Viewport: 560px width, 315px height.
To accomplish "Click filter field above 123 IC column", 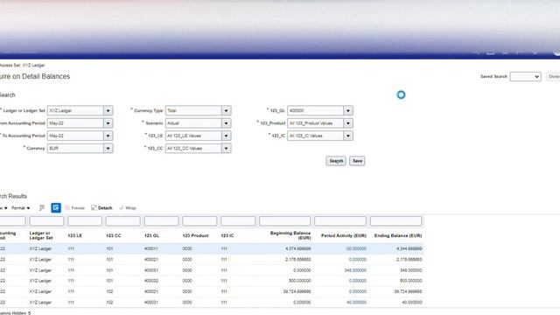I will pyautogui.click(x=238, y=221).
